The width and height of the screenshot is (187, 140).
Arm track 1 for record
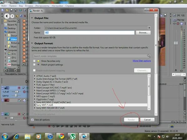[19, 88]
